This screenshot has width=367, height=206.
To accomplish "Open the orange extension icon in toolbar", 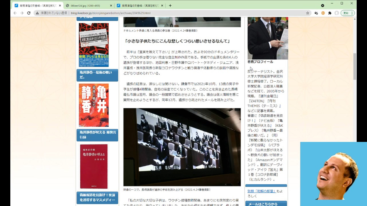I will point(323,13).
